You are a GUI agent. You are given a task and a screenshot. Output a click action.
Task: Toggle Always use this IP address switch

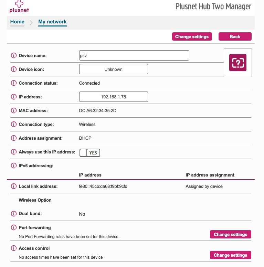point(89,152)
